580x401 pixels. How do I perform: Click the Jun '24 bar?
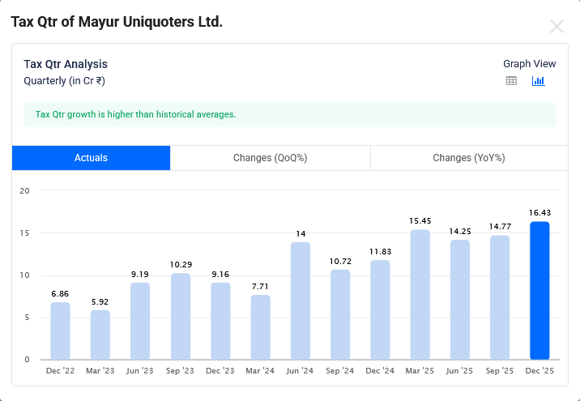click(301, 301)
